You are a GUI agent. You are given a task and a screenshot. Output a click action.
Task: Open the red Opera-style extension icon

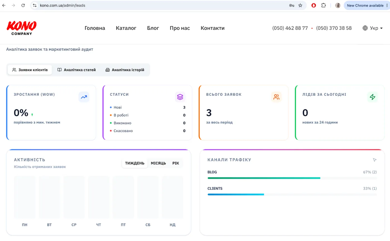click(314, 5)
